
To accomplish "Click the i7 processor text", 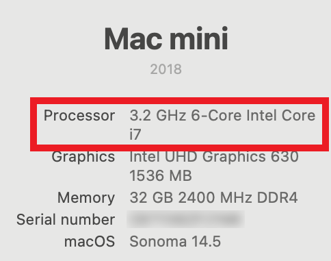I will (135, 134).
